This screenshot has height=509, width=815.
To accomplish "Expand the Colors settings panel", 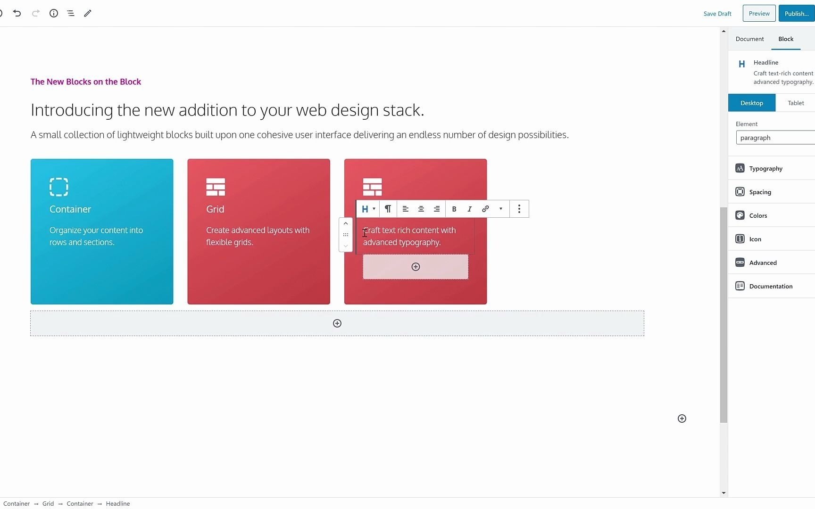I will click(758, 215).
